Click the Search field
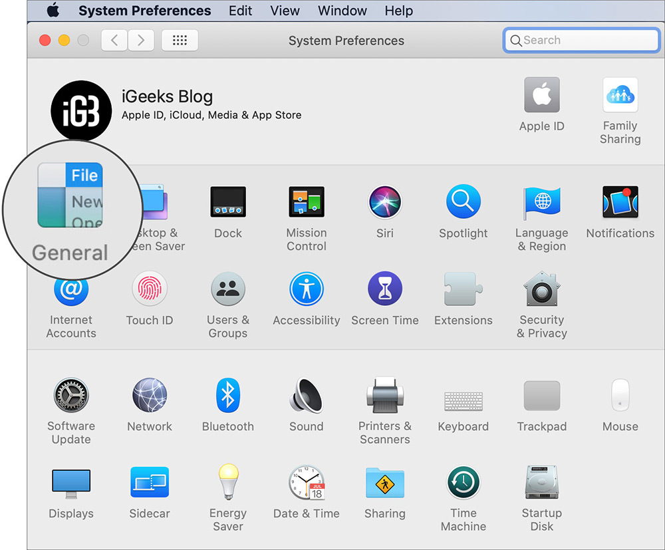This screenshot has height=550, width=665. point(581,40)
